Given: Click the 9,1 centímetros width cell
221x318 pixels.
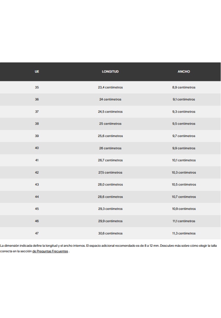Looking at the screenshot, I should [x=184, y=99].
